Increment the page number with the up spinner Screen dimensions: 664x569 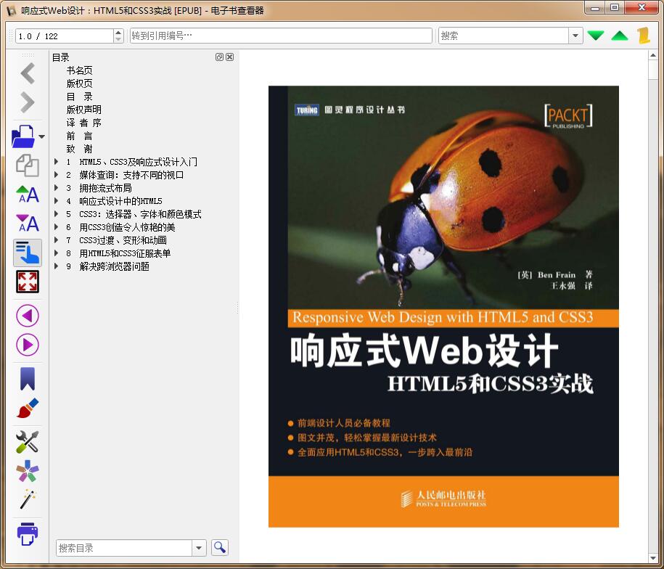118,33
